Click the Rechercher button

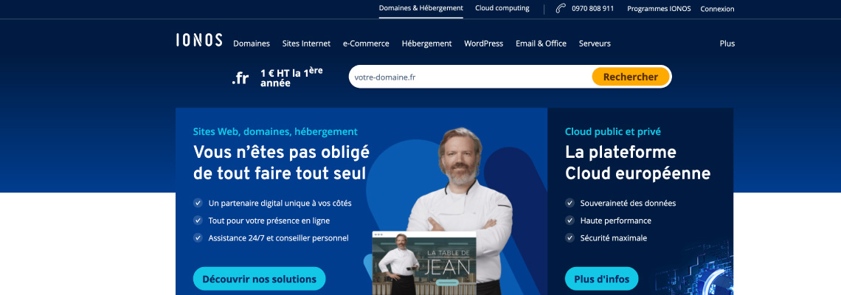point(631,77)
